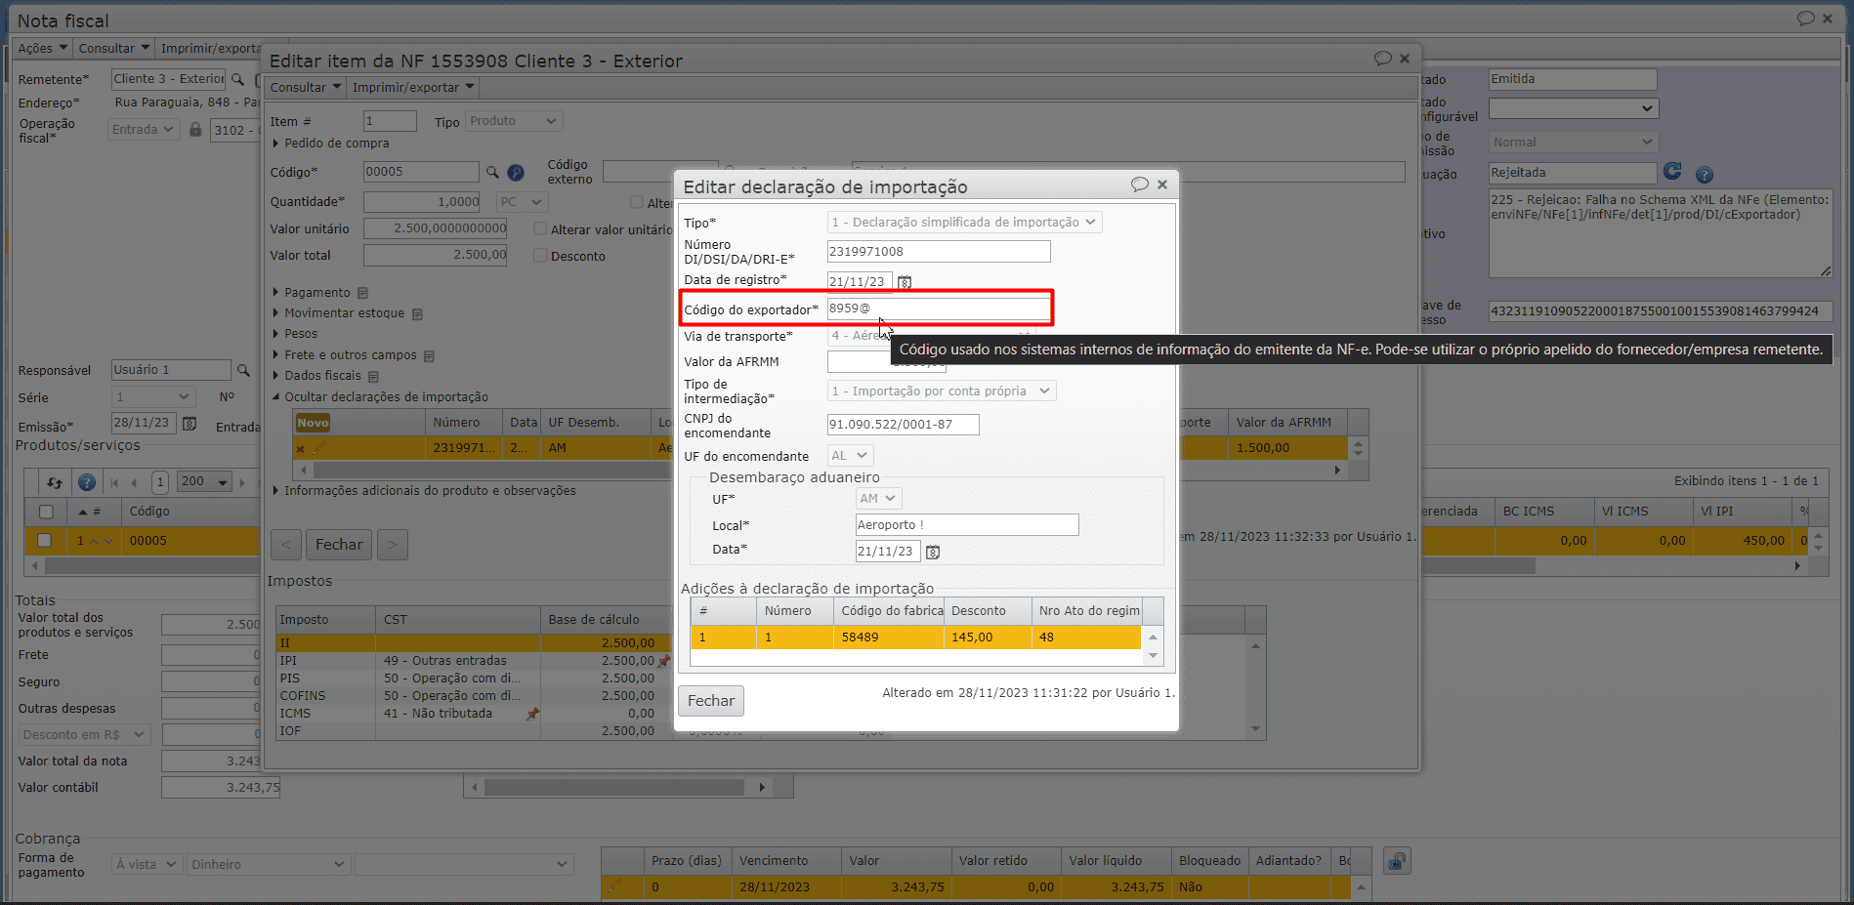The height and width of the screenshot is (905, 1854).
Task: Click note icon next to Pagamento
Action: 363,293
